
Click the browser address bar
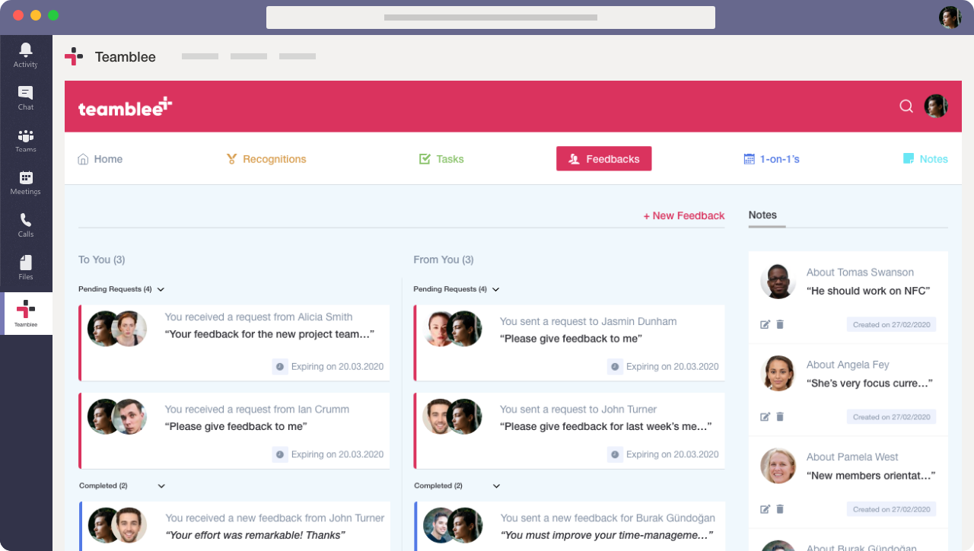pyautogui.click(x=491, y=18)
